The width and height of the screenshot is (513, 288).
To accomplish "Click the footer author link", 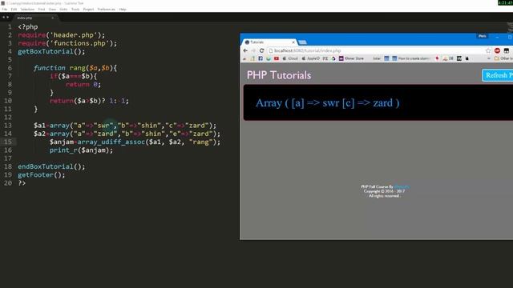I will (x=402, y=186).
